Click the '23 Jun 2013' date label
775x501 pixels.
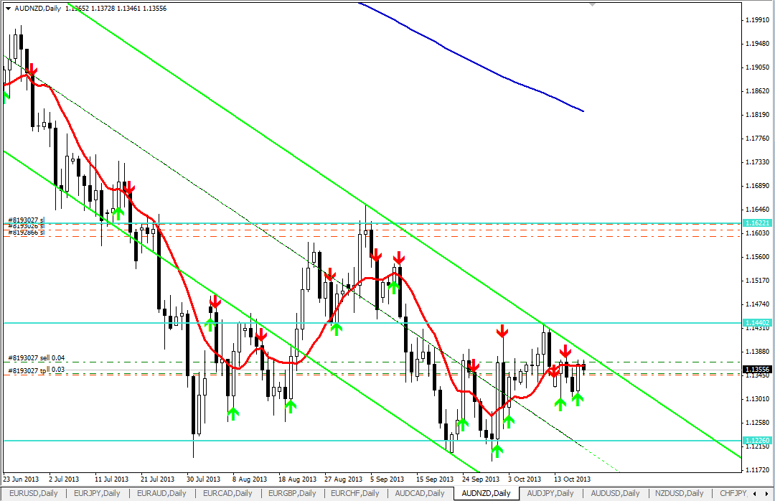(21, 479)
